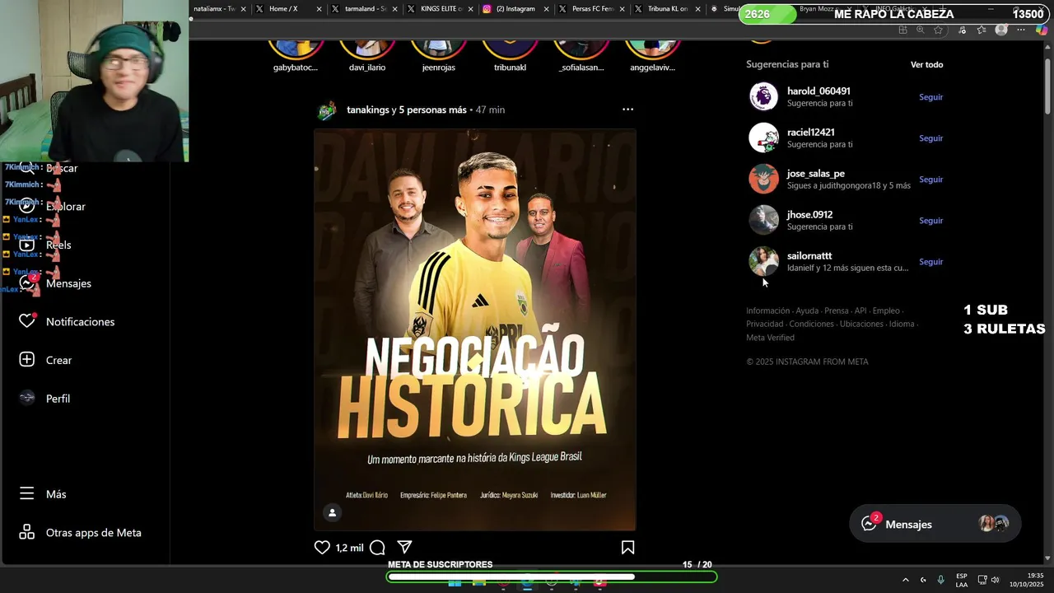This screenshot has width=1054, height=593.
Task: Open jhose.0912 profile picture
Action: coord(763,220)
